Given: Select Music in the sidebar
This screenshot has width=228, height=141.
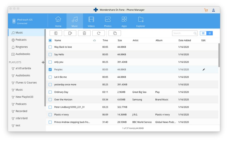Looking at the screenshot, I should pos(26,33).
